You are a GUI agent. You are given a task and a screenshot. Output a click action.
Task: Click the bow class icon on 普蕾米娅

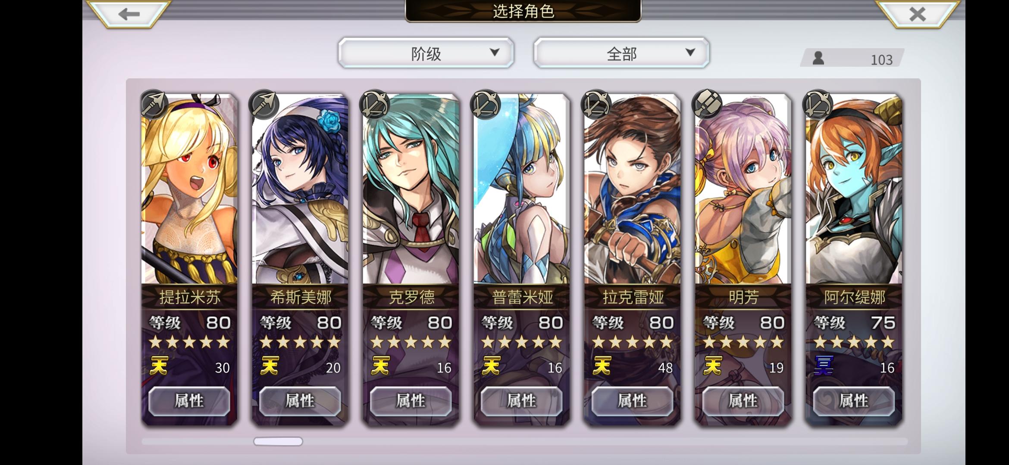pyautogui.click(x=486, y=104)
